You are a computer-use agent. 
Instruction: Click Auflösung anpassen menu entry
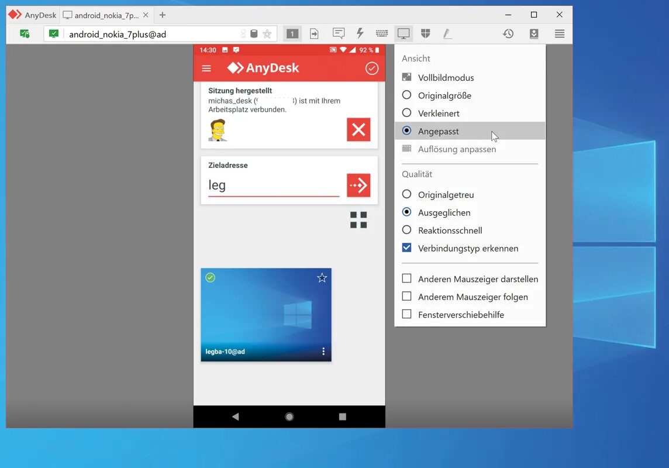470,149
